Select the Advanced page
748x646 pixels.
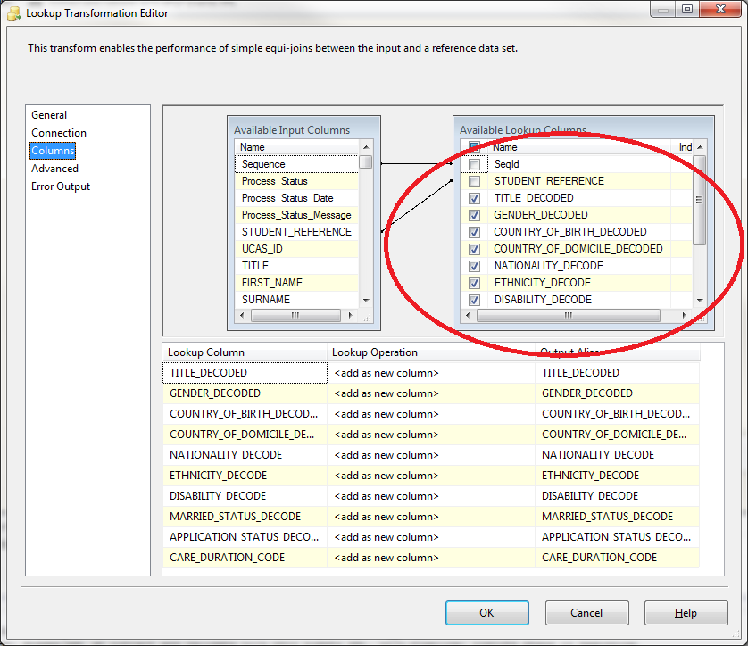[x=54, y=169]
